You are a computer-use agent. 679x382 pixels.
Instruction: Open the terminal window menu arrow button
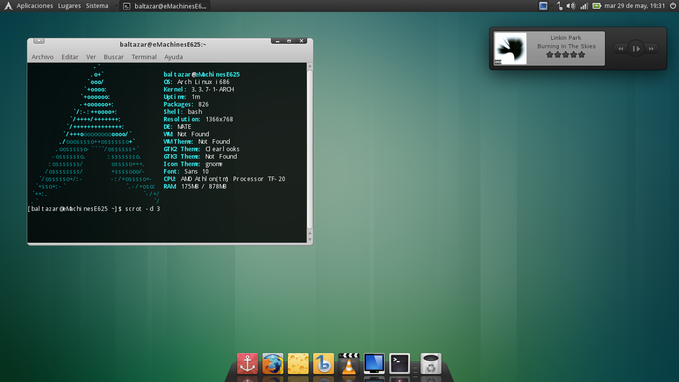click(39, 41)
